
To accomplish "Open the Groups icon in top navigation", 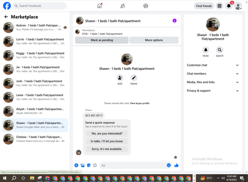I will click(146, 6).
